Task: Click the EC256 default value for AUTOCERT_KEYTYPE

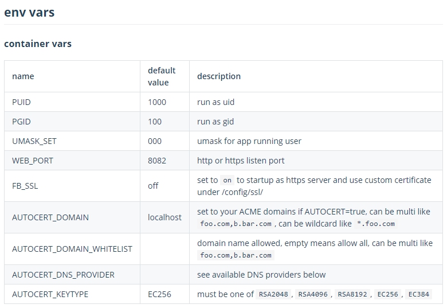Action: [x=159, y=294]
